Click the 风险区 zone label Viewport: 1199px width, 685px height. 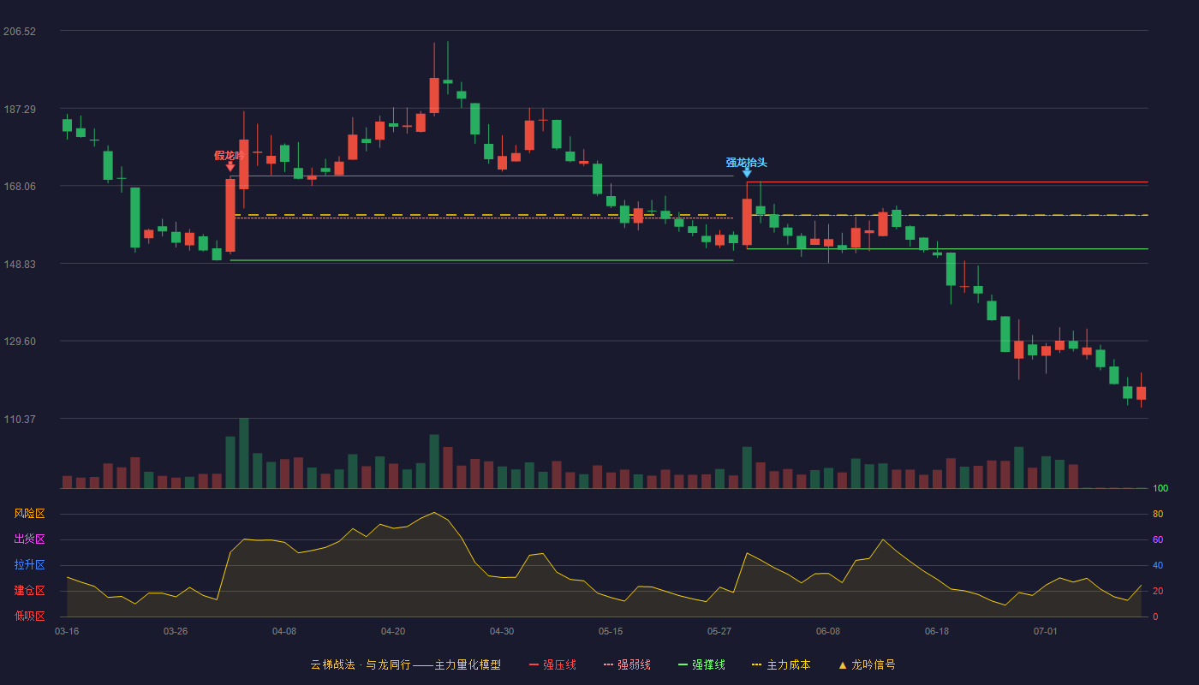pyautogui.click(x=29, y=514)
